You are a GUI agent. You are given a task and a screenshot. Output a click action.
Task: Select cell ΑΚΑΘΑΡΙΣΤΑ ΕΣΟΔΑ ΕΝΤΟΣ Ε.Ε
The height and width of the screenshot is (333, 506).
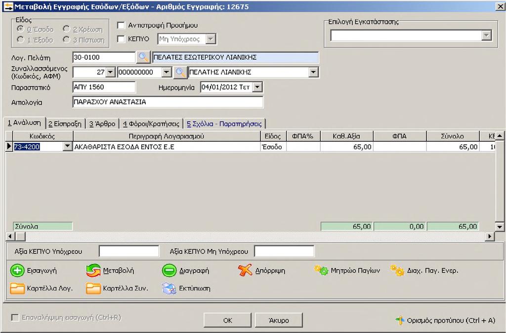point(167,147)
